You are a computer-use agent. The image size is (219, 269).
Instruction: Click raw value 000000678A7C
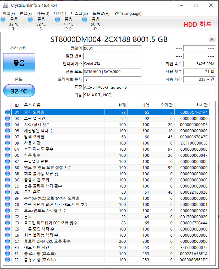[x=194, y=137]
